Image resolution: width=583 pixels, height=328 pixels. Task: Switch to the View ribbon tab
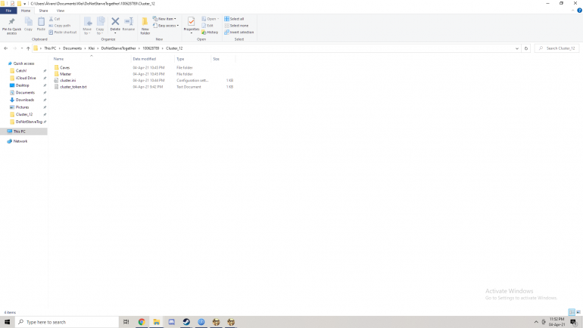60,11
